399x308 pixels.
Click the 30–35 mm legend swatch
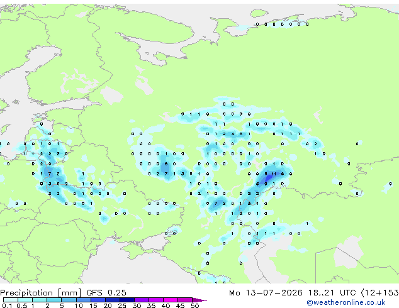pos(142,300)
